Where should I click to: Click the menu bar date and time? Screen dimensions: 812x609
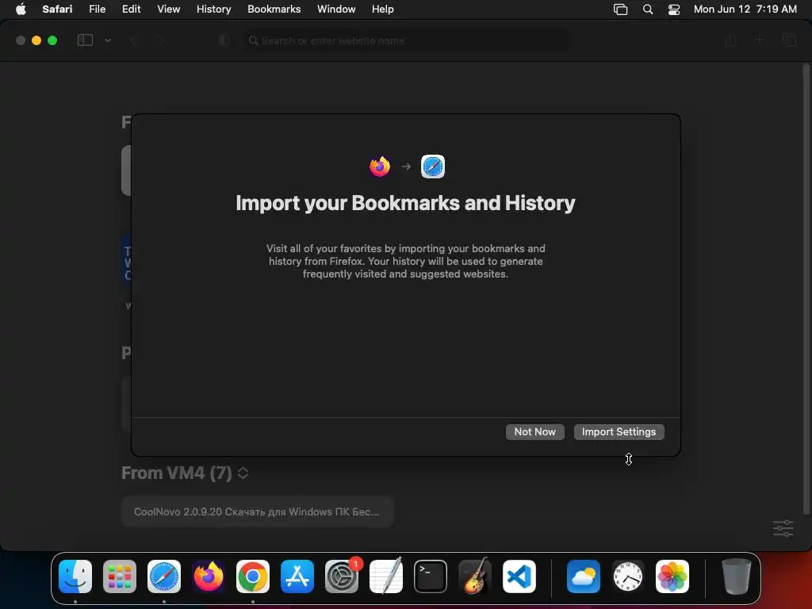pos(745,10)
